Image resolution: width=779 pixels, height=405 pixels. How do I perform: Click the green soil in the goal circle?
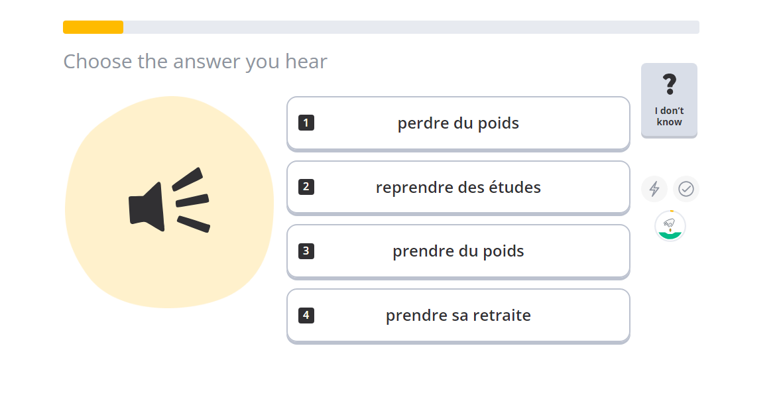[670, 236]
